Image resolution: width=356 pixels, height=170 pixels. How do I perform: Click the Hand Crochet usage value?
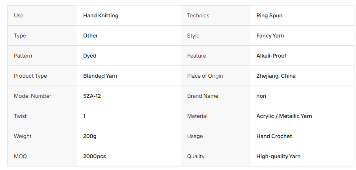[x=274, y=136]
